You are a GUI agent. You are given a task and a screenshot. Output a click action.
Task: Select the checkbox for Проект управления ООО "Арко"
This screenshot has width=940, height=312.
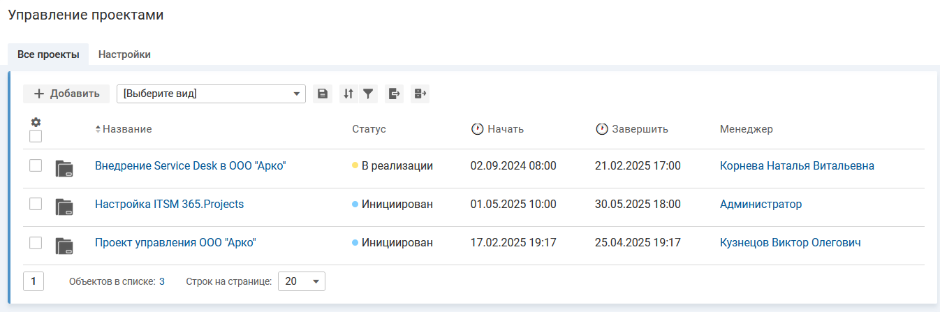tap(36, 243)
